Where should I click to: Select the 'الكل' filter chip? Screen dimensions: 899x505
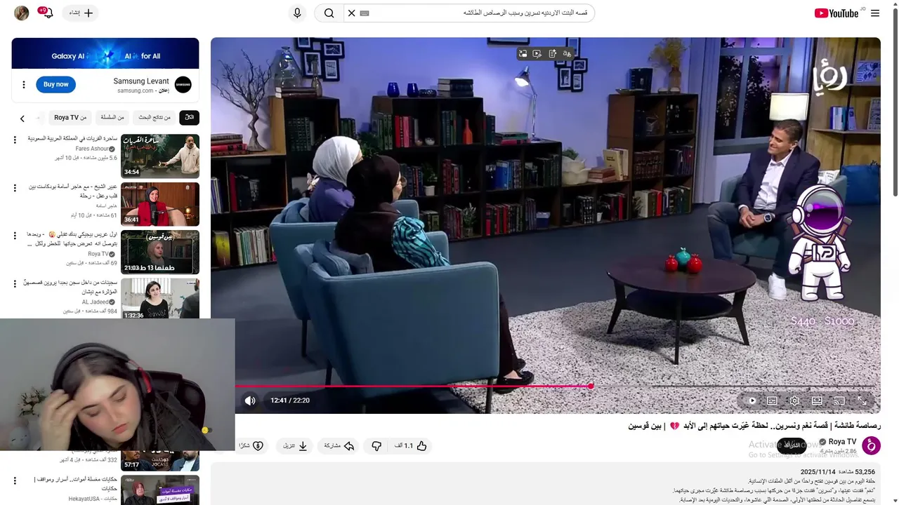point(189,118)
